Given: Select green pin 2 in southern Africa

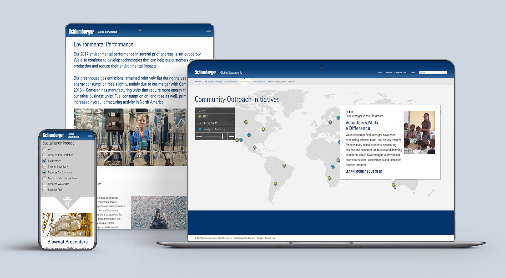Looking at the screenshot, I should click(x=329, y=178).
